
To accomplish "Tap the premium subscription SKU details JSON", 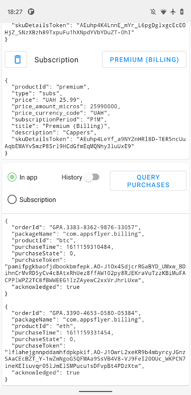I will coord(95,117).
